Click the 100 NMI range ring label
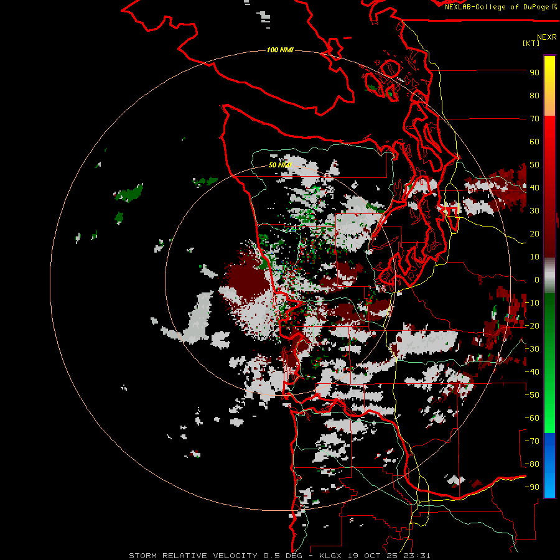Viewport: 560px width, 560px height. pyautogui.click(x=280, y=50)
